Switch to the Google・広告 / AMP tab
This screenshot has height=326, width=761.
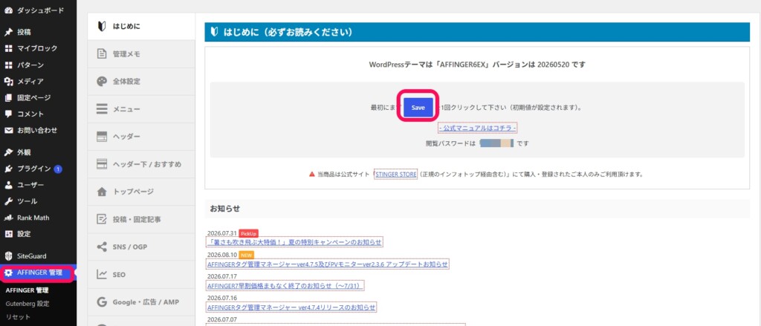click(141, 302)
